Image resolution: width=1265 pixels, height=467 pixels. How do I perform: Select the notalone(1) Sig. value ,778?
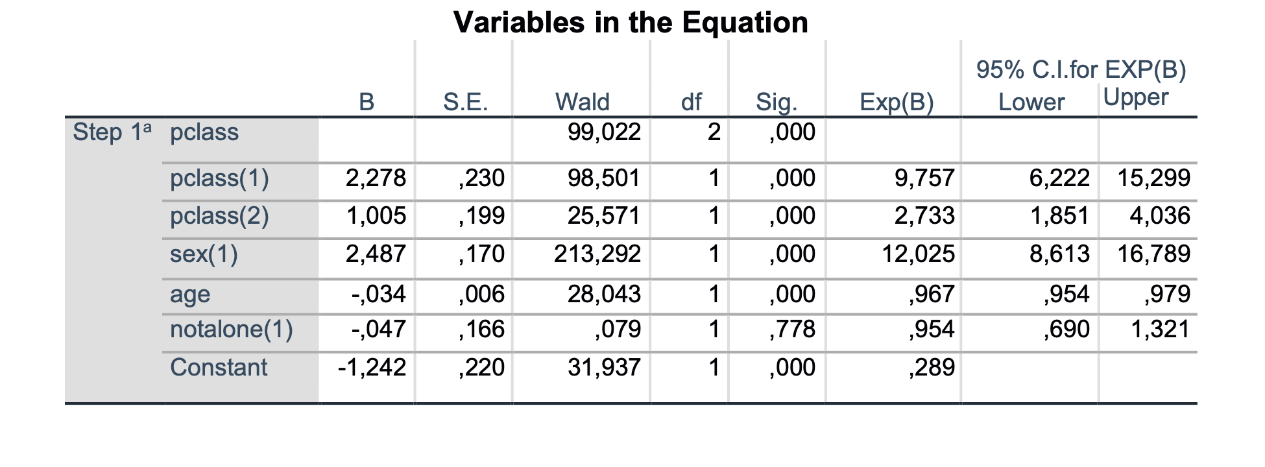792,329
